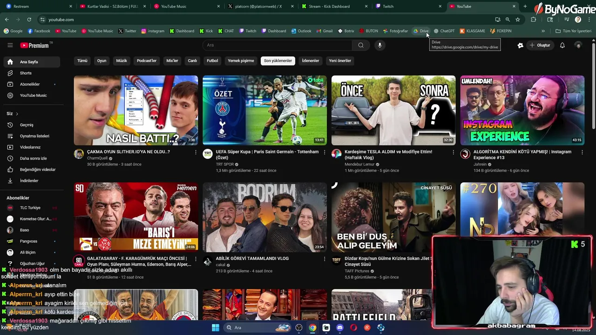Select the Podcast'ler filter chip

pos(147,60)
